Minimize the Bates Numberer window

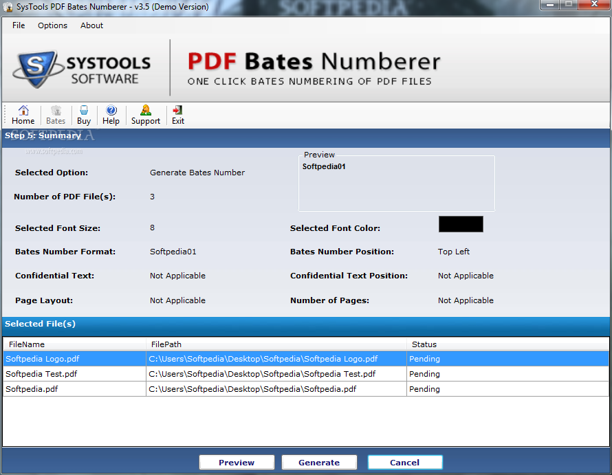click(x=550, y=4)
